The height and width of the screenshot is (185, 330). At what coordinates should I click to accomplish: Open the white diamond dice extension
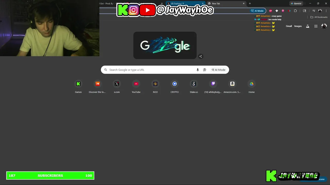(x=277, y=11)
